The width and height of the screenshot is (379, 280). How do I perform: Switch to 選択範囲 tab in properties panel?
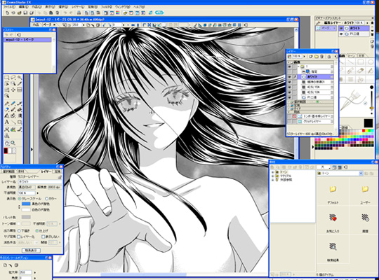tap(8, 171)
